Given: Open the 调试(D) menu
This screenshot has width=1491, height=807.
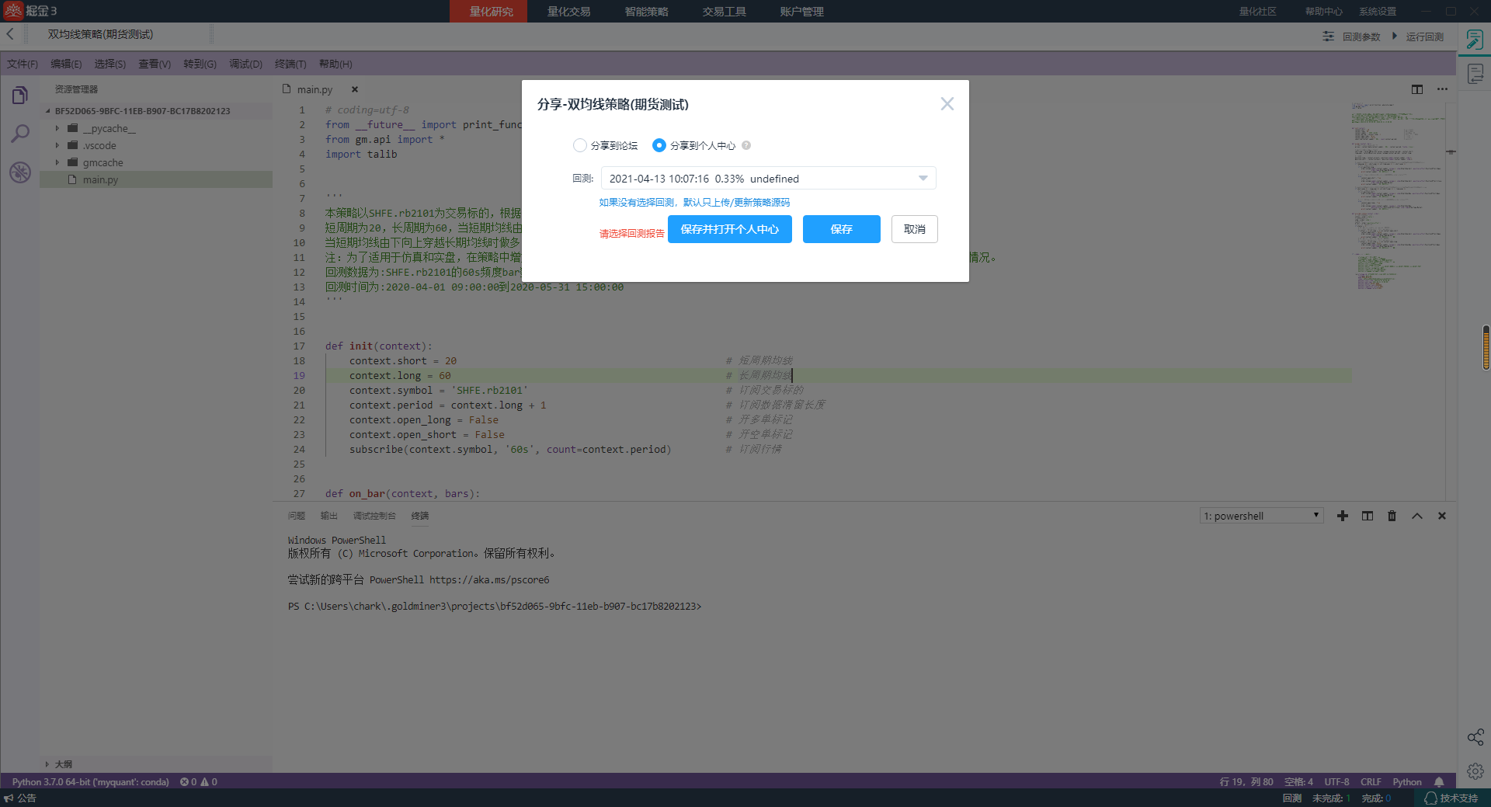Looking at the screenshot, I should [245, 64].
